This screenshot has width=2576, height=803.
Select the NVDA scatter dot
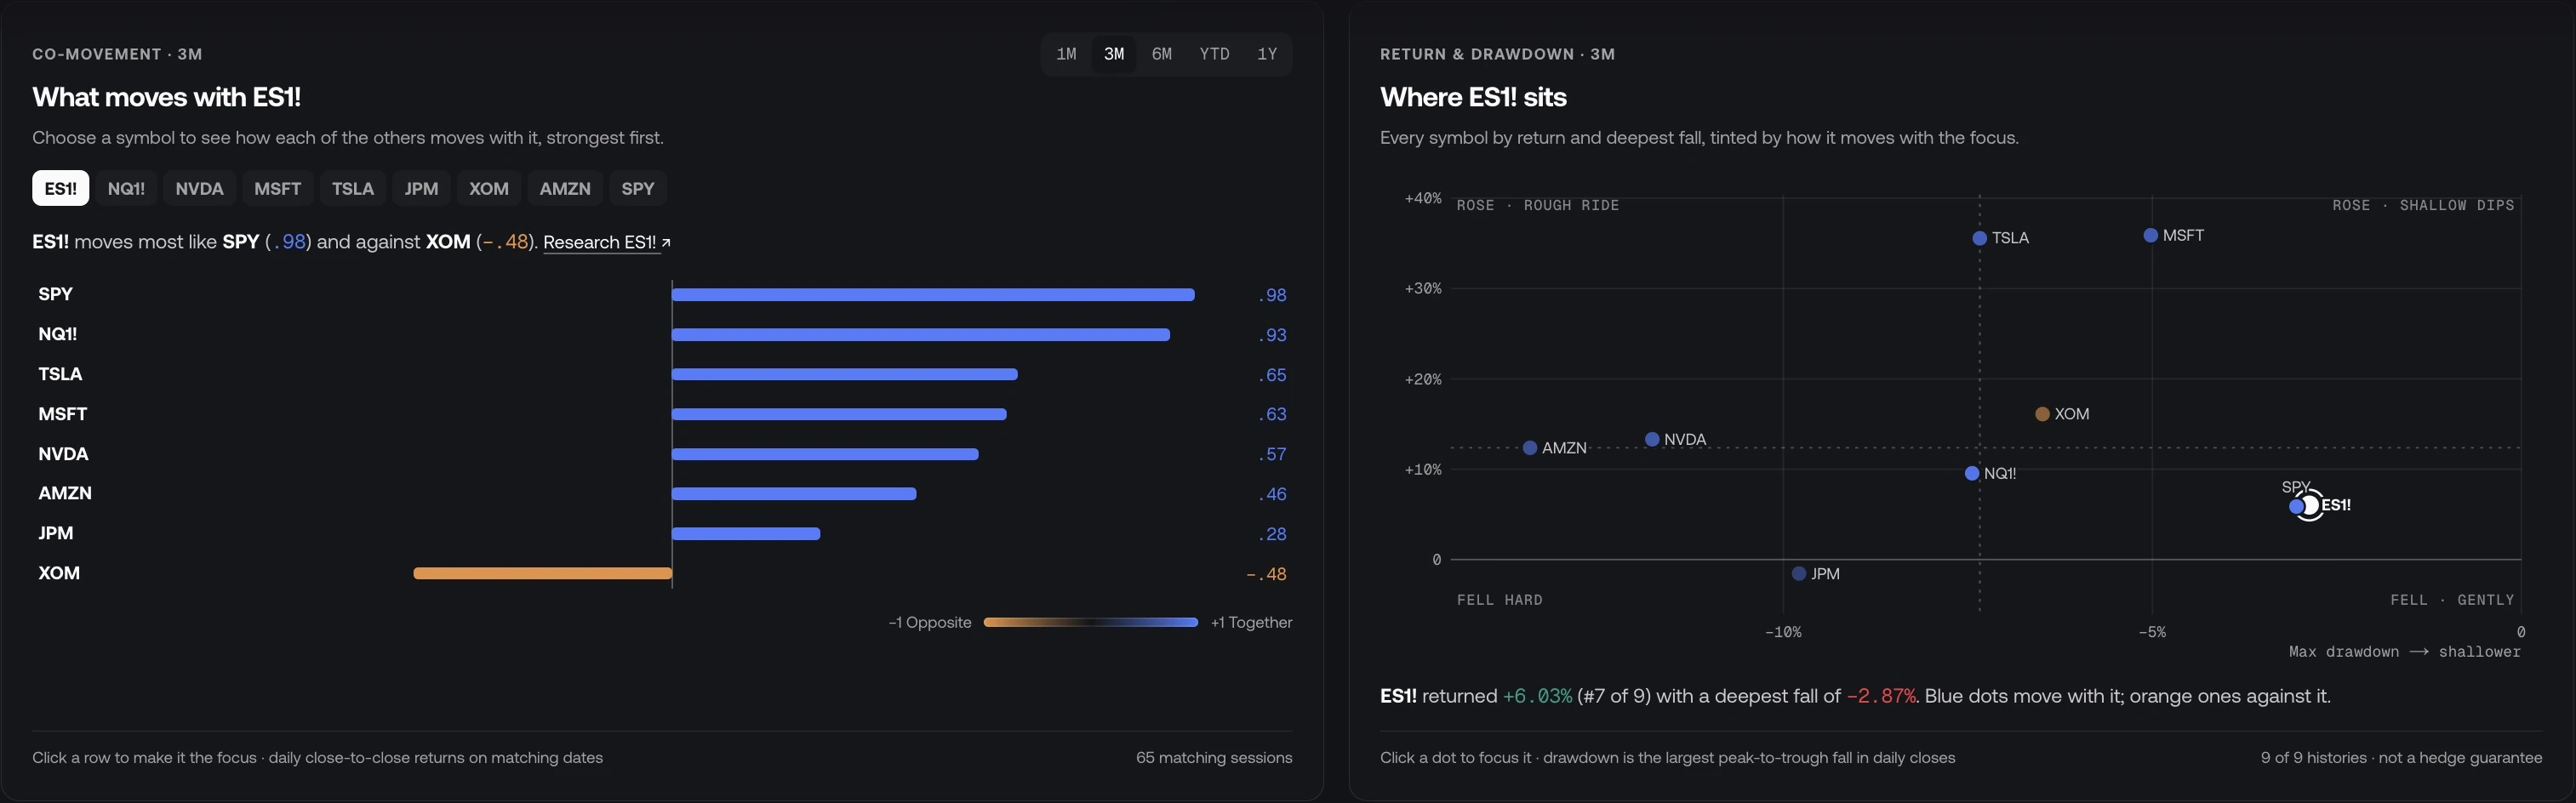pos(1652,439)
